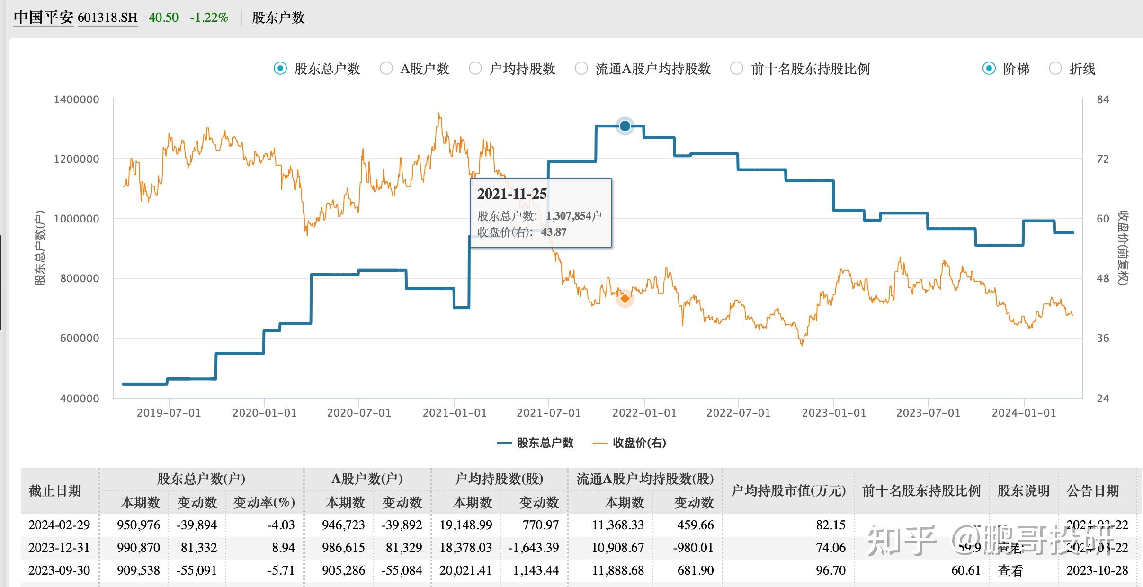The width and height of the screenshot is (1143, 587).
Task: Click the 变动率(%) sub-header
Action: 264,502
